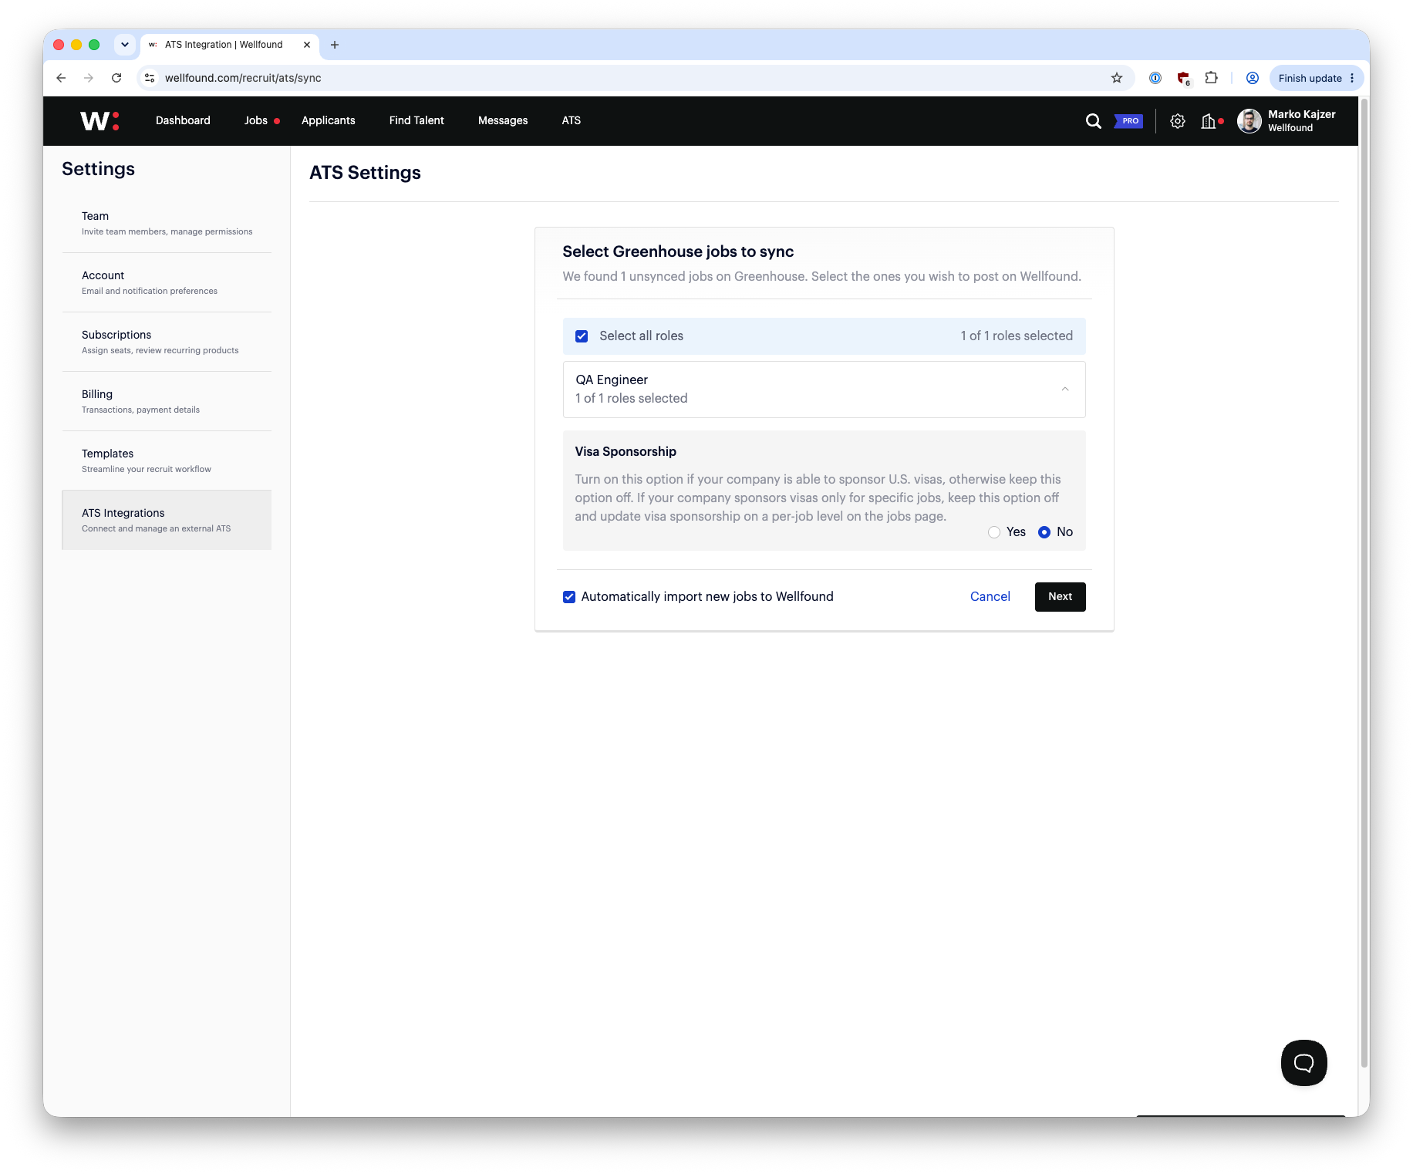View site information icon in address bar
The height and width of the screenshot is (1174, 1413).
[150, 78]
